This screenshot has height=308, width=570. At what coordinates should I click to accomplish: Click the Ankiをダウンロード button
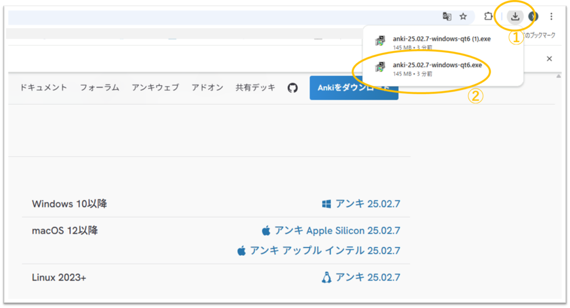353,88
